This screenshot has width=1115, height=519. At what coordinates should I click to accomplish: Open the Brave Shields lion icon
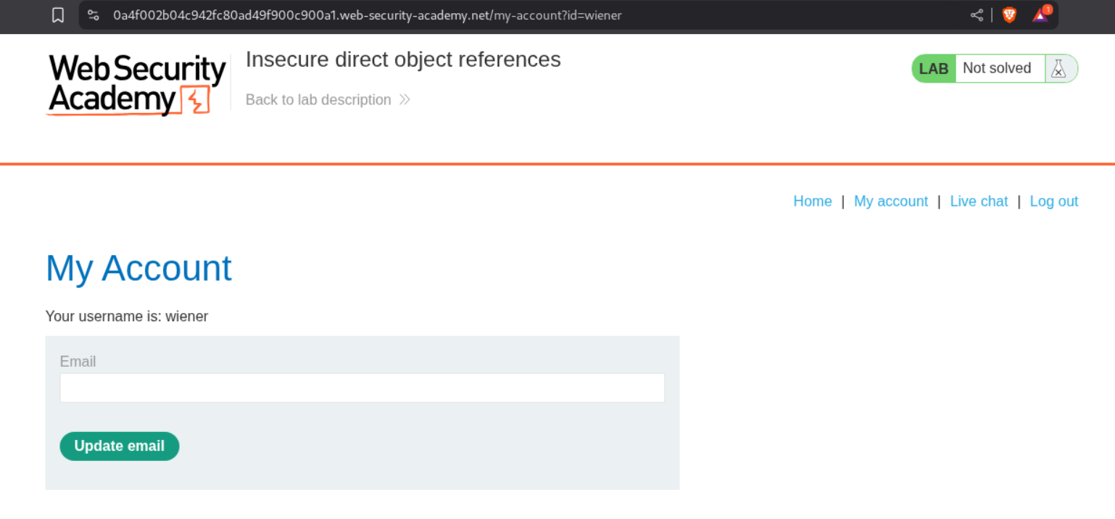tap(1009, 15)
